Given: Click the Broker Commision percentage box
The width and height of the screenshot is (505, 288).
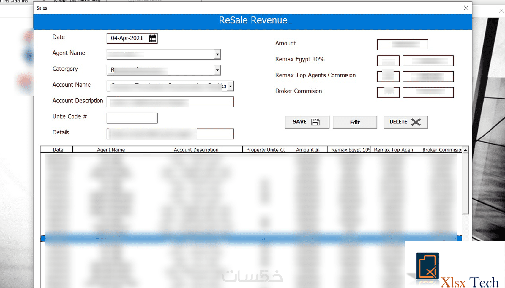Looking at the screenshot, I should (x=388, y=93).
